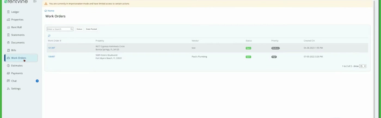The image size is (381, 118).
Task: Click the search magnifier icon
Action: (x=72, y=29)
